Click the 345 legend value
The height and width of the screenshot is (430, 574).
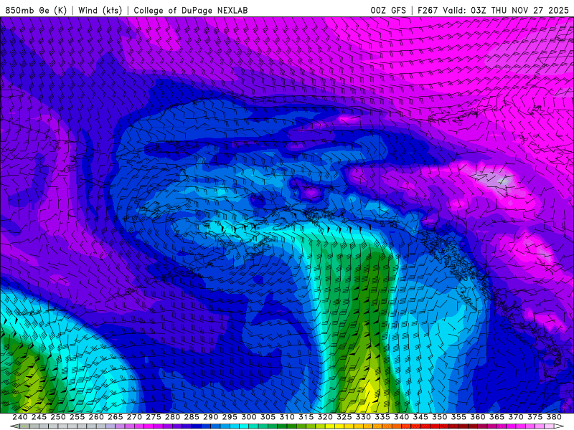click(x=420, y=417)
